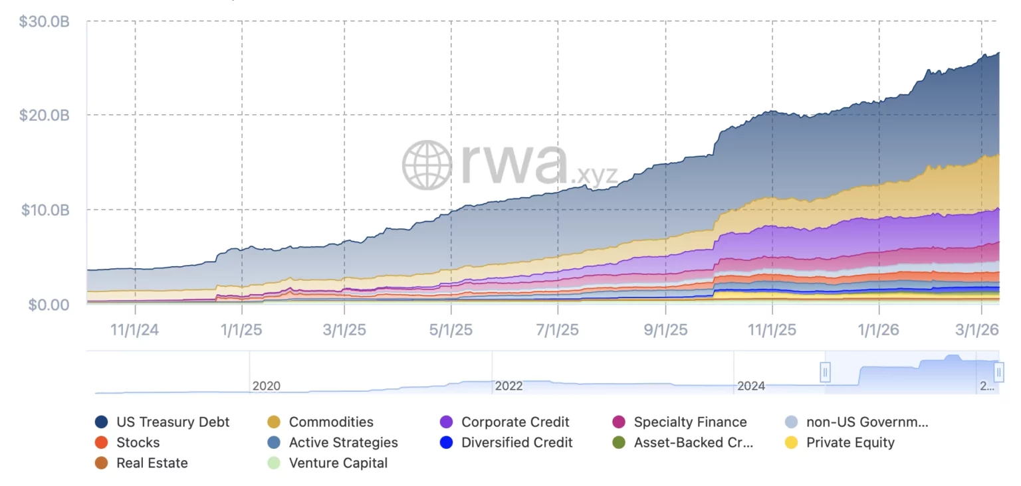Click the 11/1/25 date axis label

pos(772,330)
